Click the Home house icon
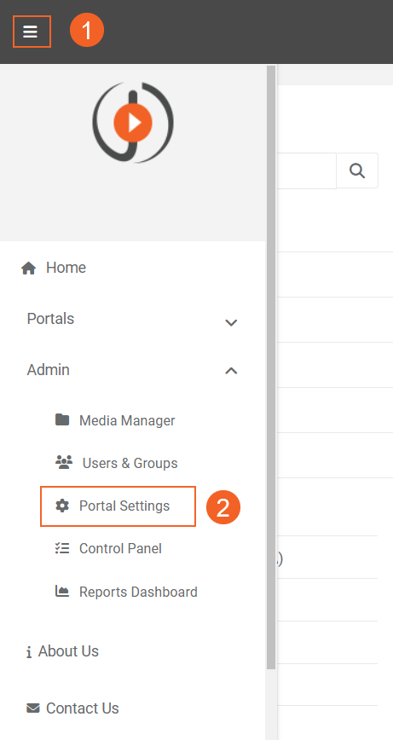The image size is (393, 740). pyautogui.click(x=29, y=269)
